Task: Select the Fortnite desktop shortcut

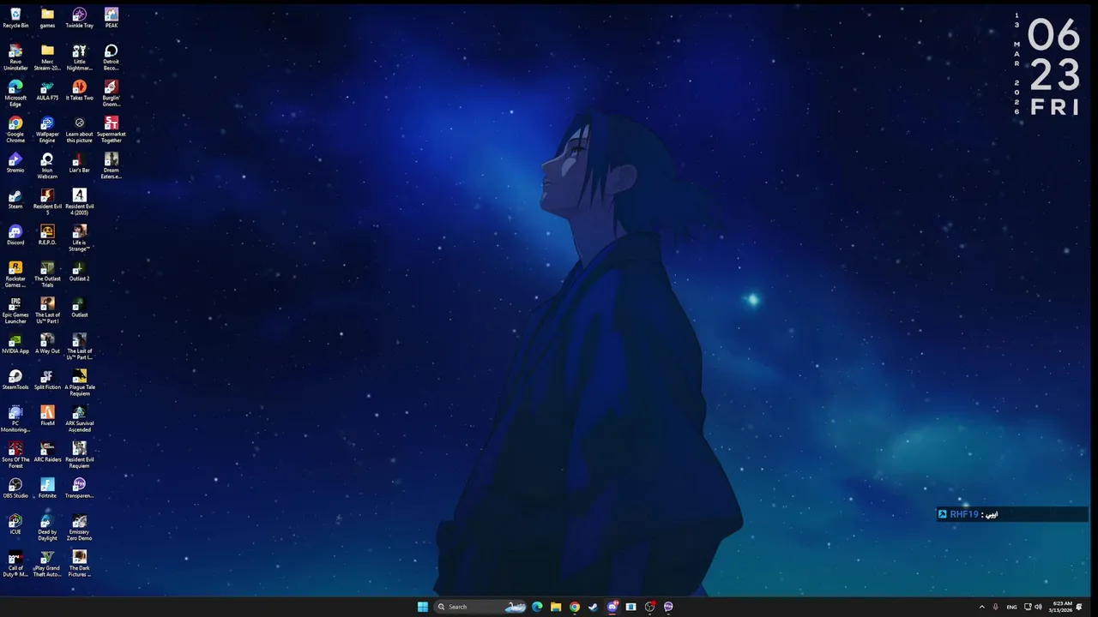Action: point(47,488)
